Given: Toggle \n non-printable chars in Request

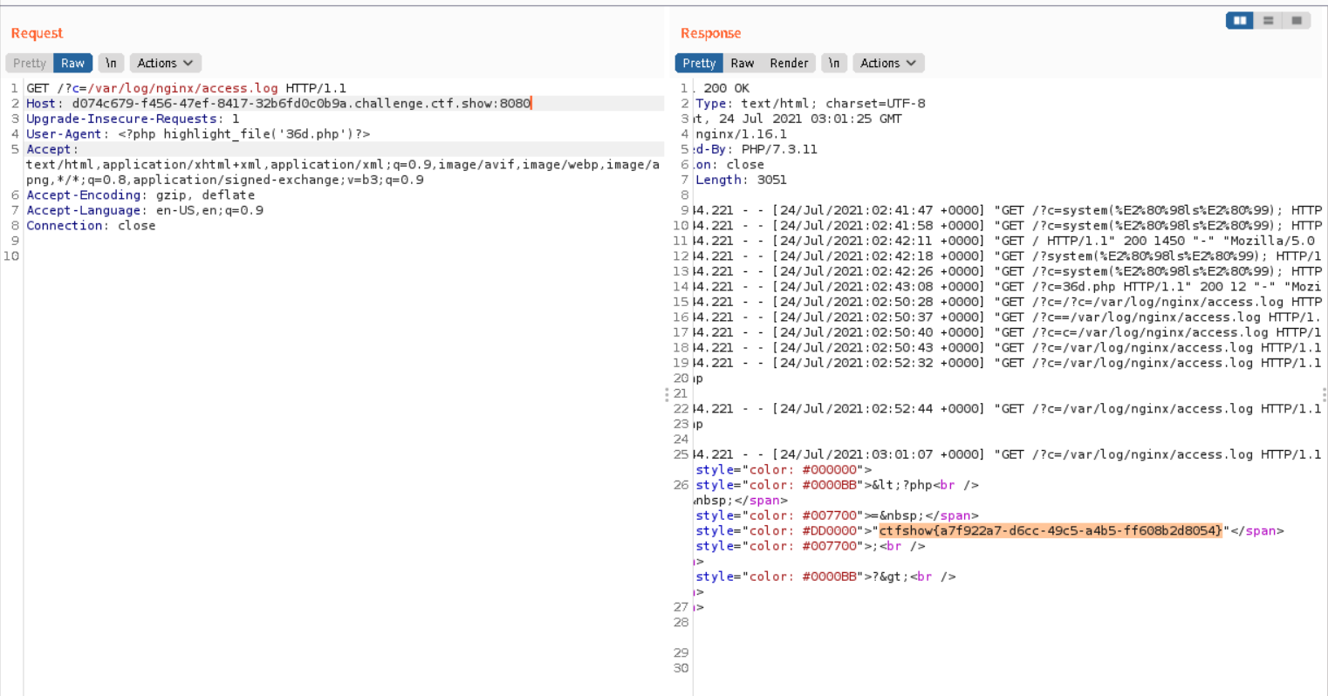Looking at the screenshot, I should pyautogui.click(x=111, y=63).
